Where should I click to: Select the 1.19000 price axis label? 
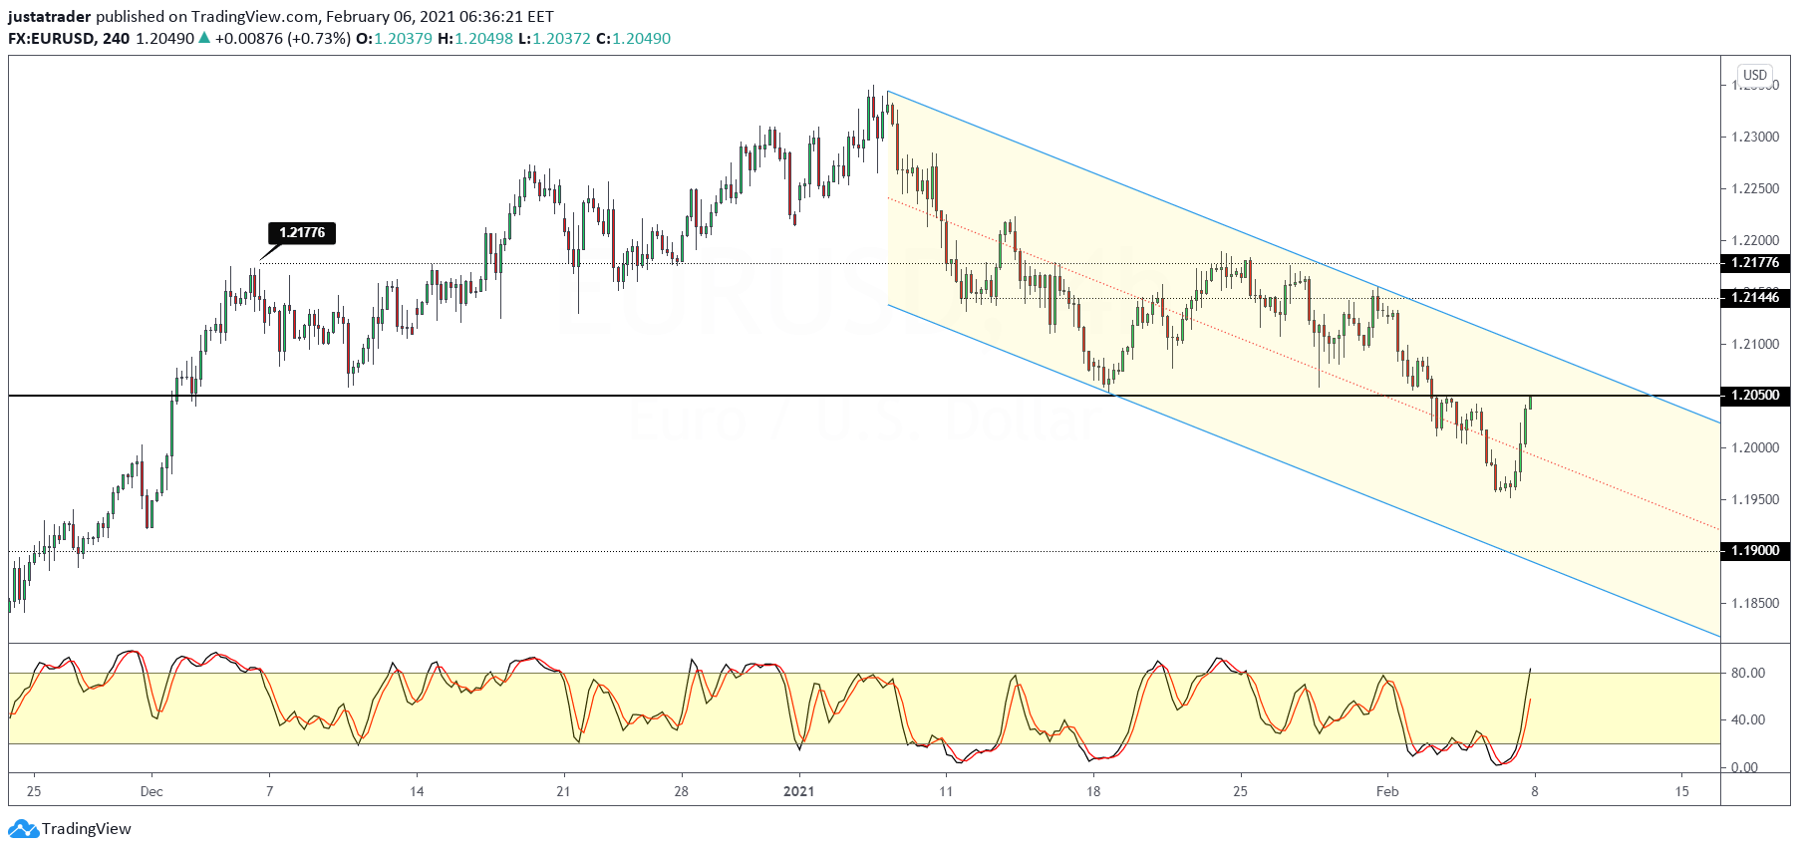[1755, 551]
